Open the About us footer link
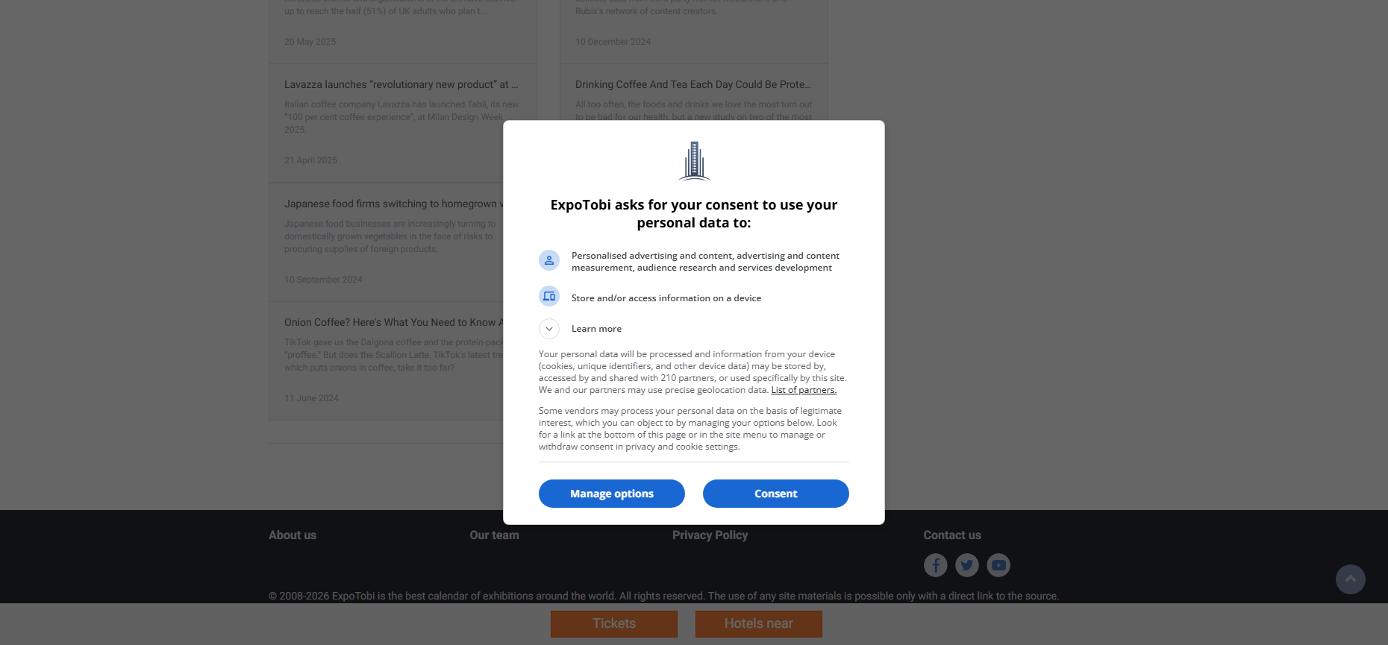 (293, 535)
